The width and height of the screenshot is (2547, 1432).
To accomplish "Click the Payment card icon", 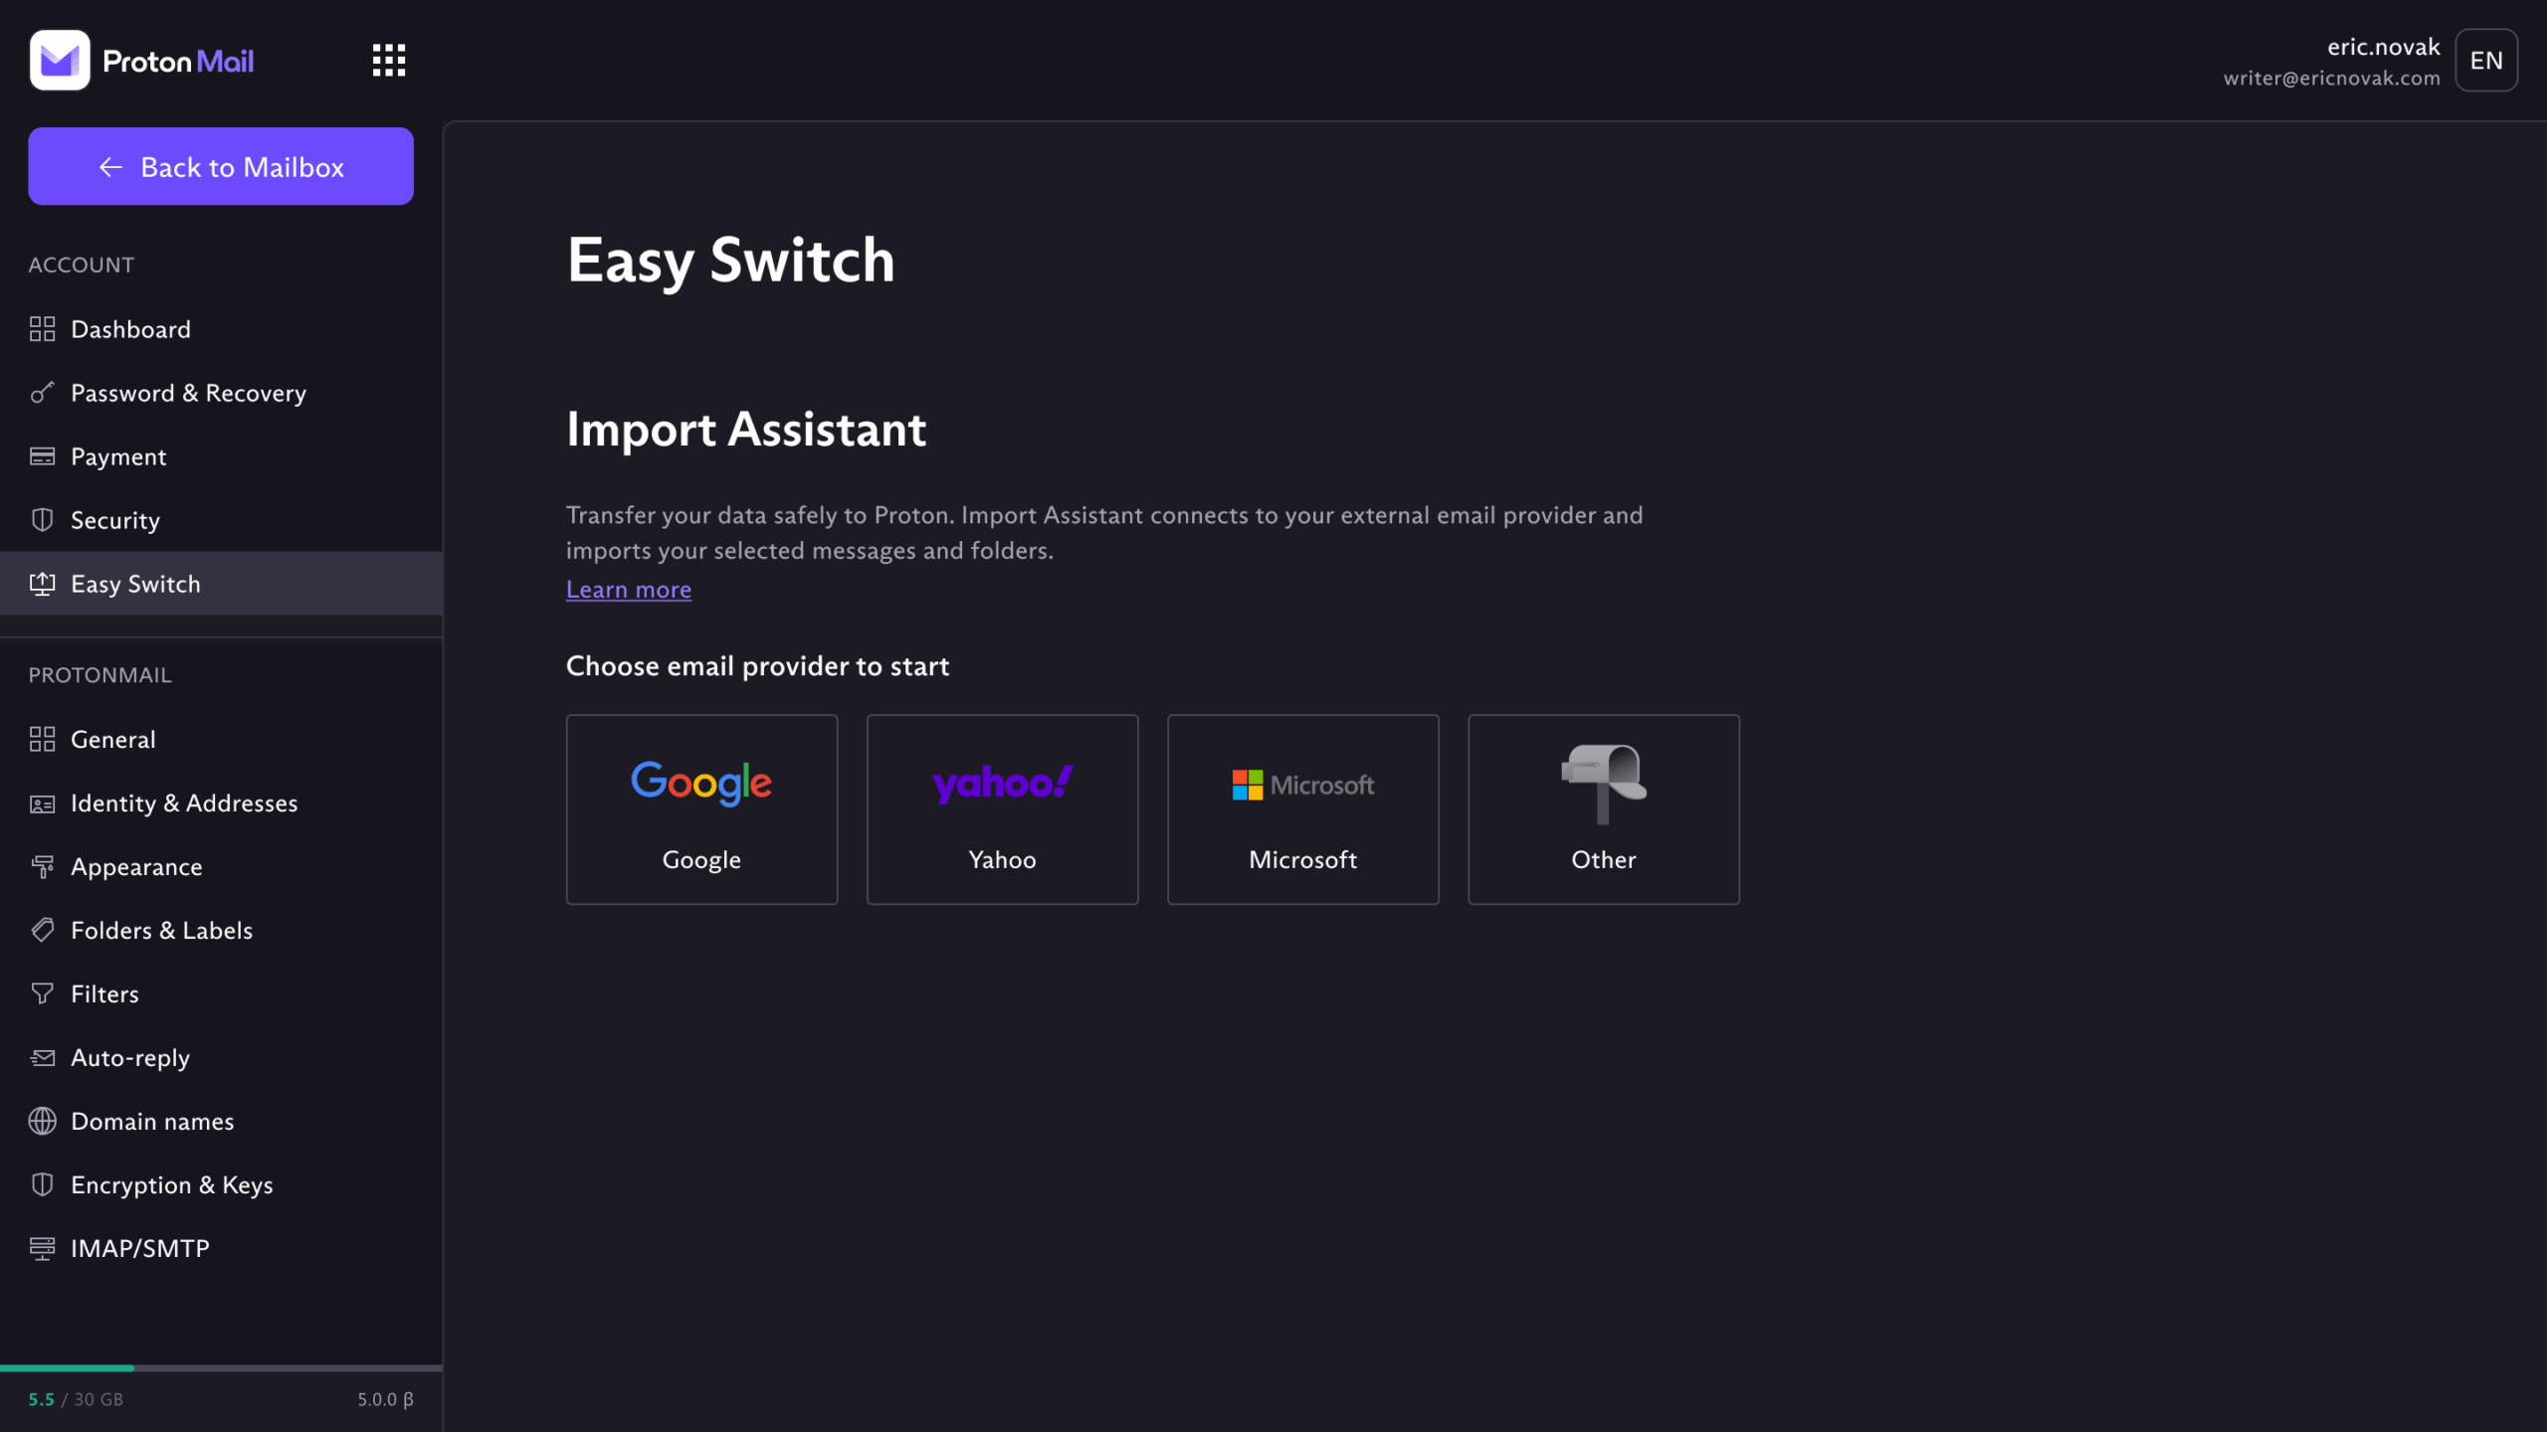I will coord(42,456).
